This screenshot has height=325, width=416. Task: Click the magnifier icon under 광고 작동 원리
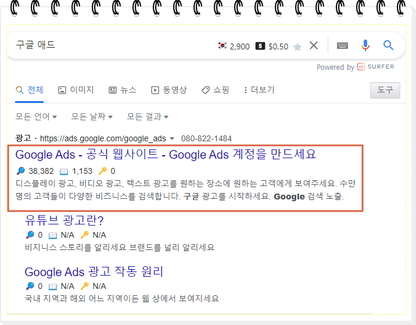30,286
